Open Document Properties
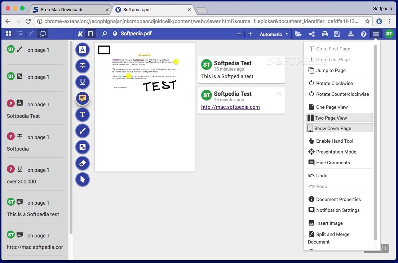 [339, 199]
